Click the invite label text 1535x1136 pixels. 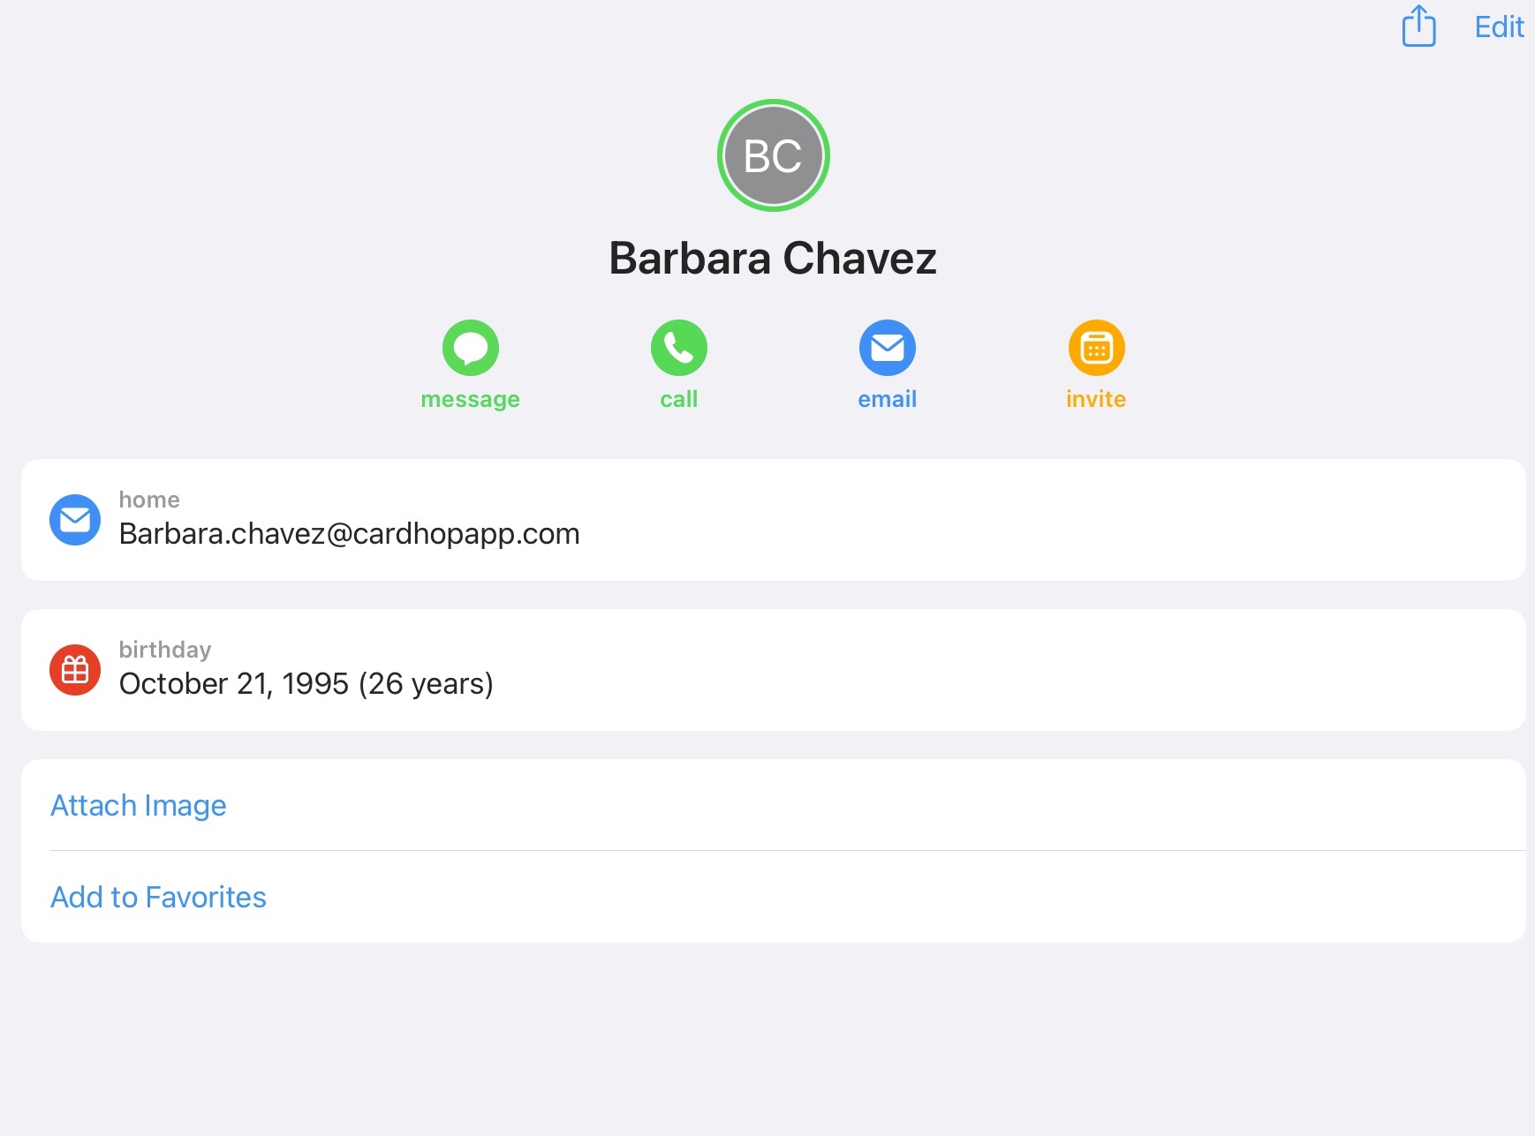pyautogui.click(x=1096, y=399)
